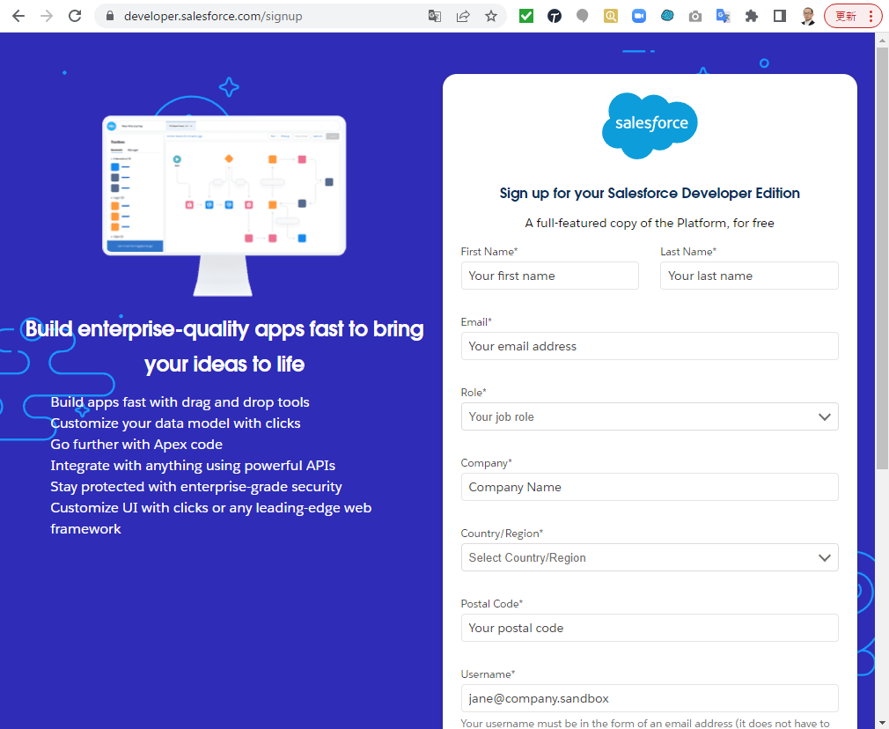The height and width of the screenshot is (729, 889).
Task: Click the Salesforce cloud logo
Action: click(650, 125)
